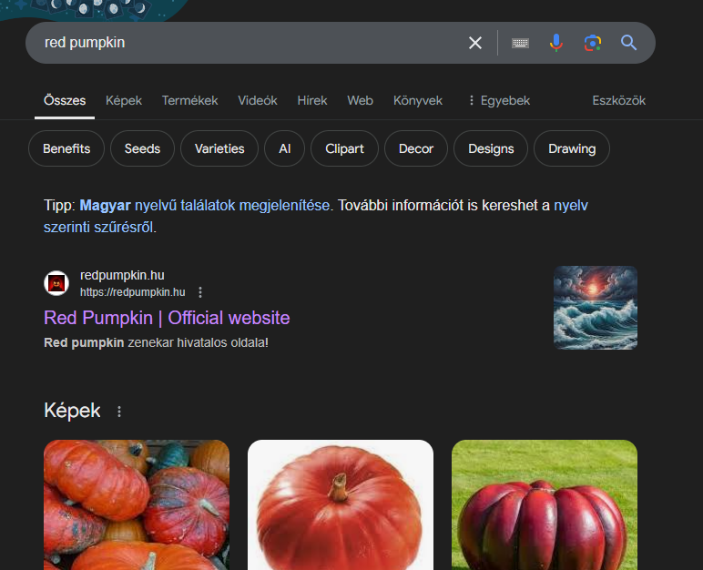The height and width of the screenshot is (570, 703).
Task: Select the AI filter chip
Action: (285, 148)
